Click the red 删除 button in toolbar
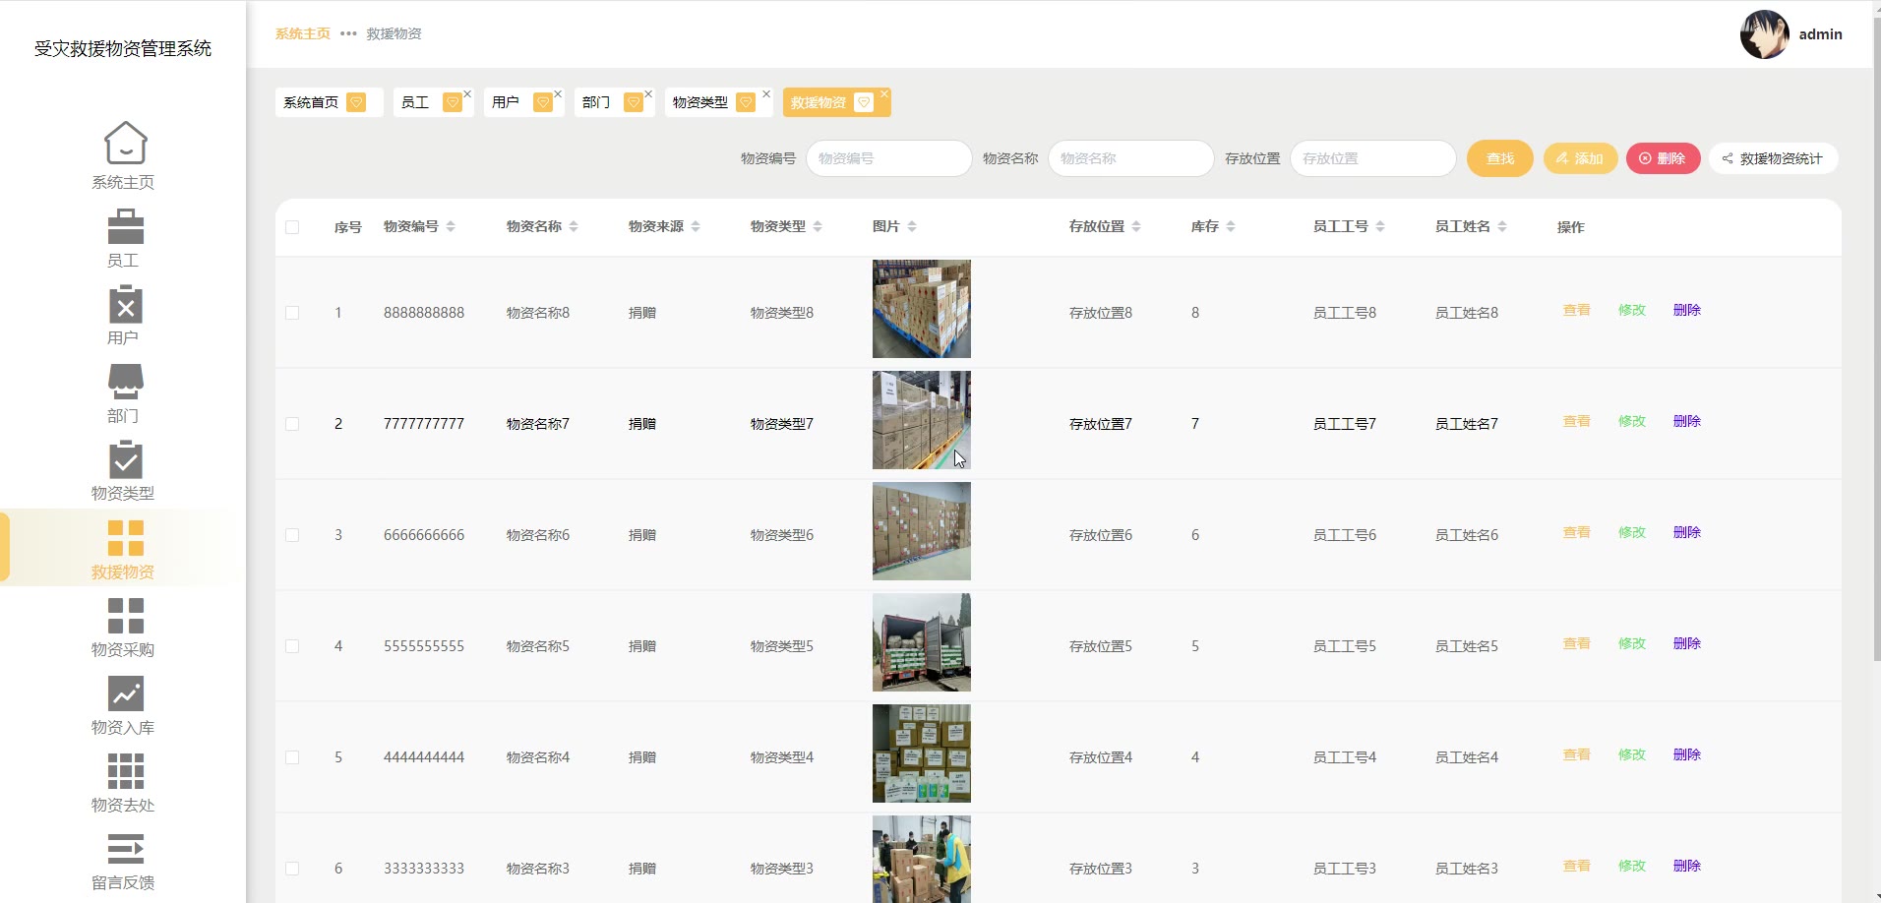 (x=1663, y=158)
